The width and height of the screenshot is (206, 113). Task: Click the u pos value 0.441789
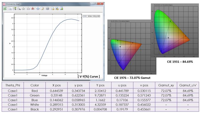tap(122, 91)
